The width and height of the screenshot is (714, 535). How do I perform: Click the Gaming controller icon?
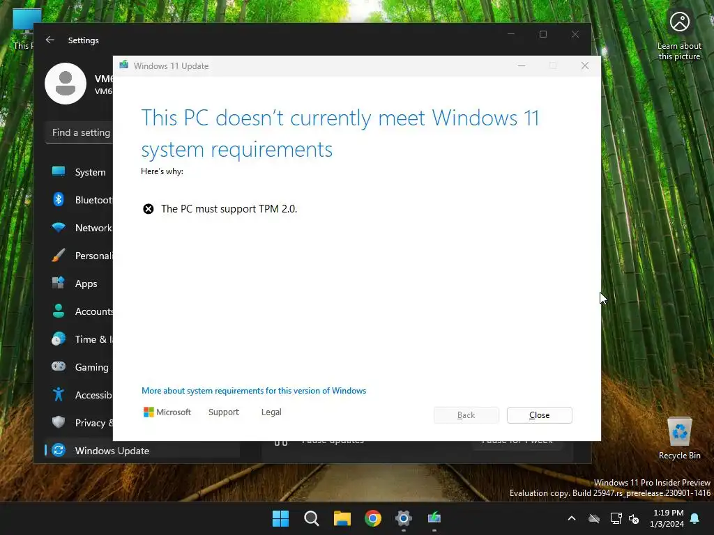click(59, 366)
